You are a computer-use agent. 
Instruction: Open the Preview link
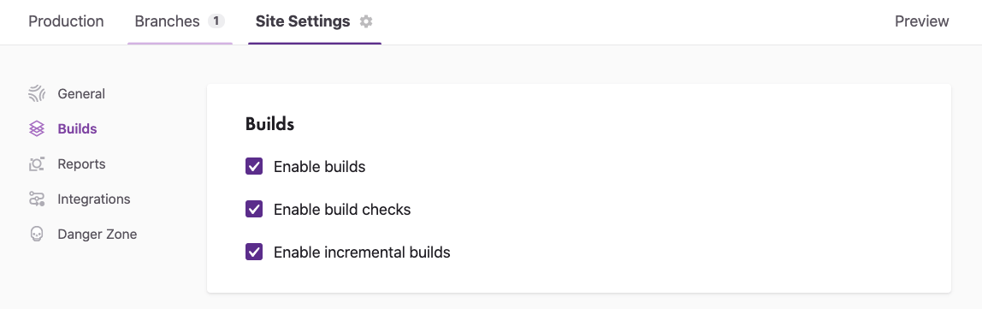click(922, 21)
